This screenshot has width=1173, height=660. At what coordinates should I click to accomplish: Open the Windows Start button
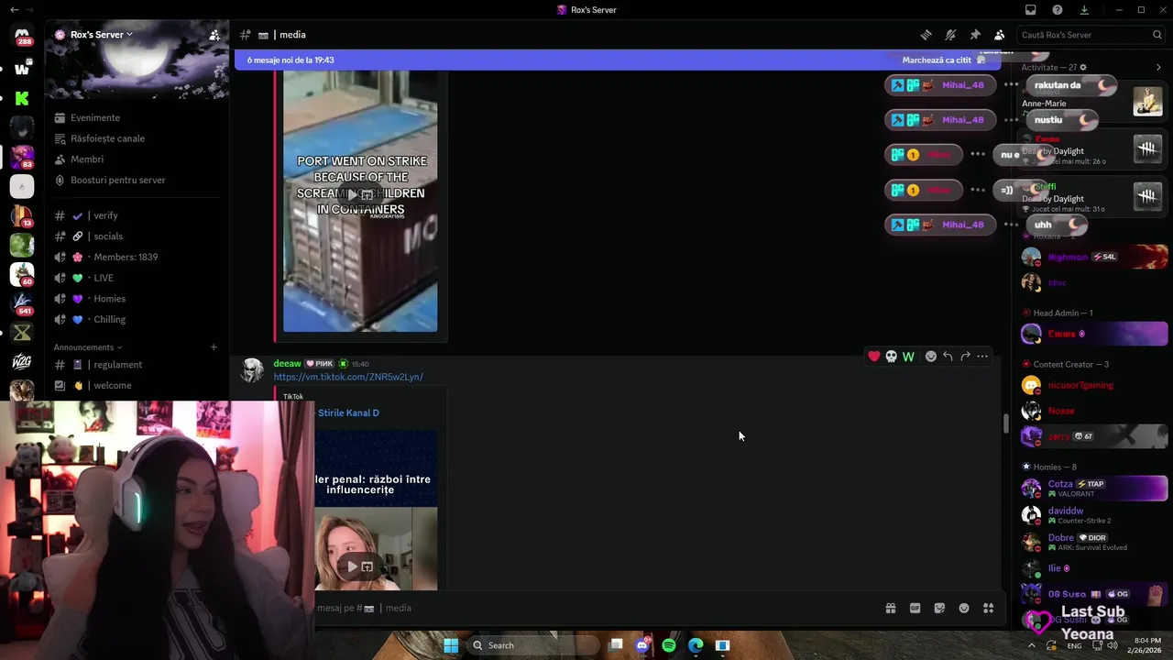click(x=451, y=645)
